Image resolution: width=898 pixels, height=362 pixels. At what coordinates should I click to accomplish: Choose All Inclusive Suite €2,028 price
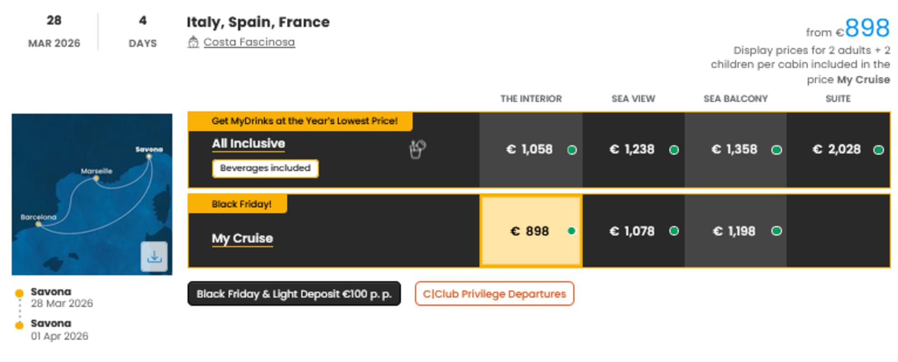coord(837,149)
